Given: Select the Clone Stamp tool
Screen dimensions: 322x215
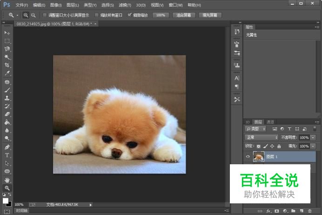Looking at the screenshot, I should coord(7,98).
